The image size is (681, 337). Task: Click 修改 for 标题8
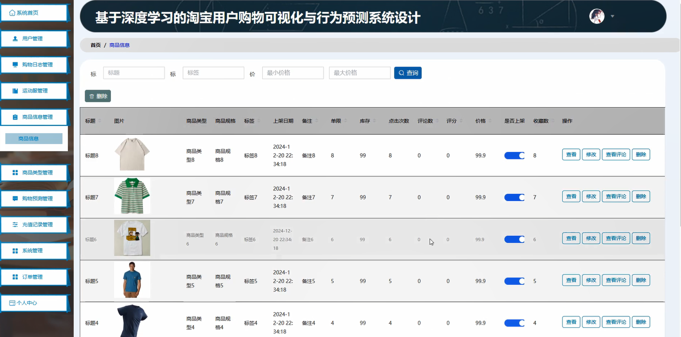click(591, 155)
